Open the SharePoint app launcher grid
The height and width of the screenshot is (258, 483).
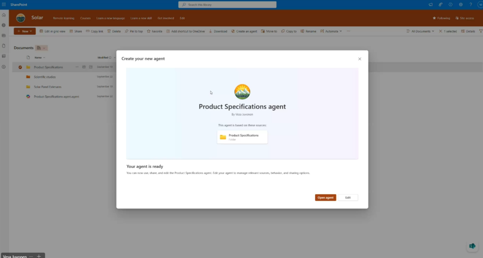[4, 5]
